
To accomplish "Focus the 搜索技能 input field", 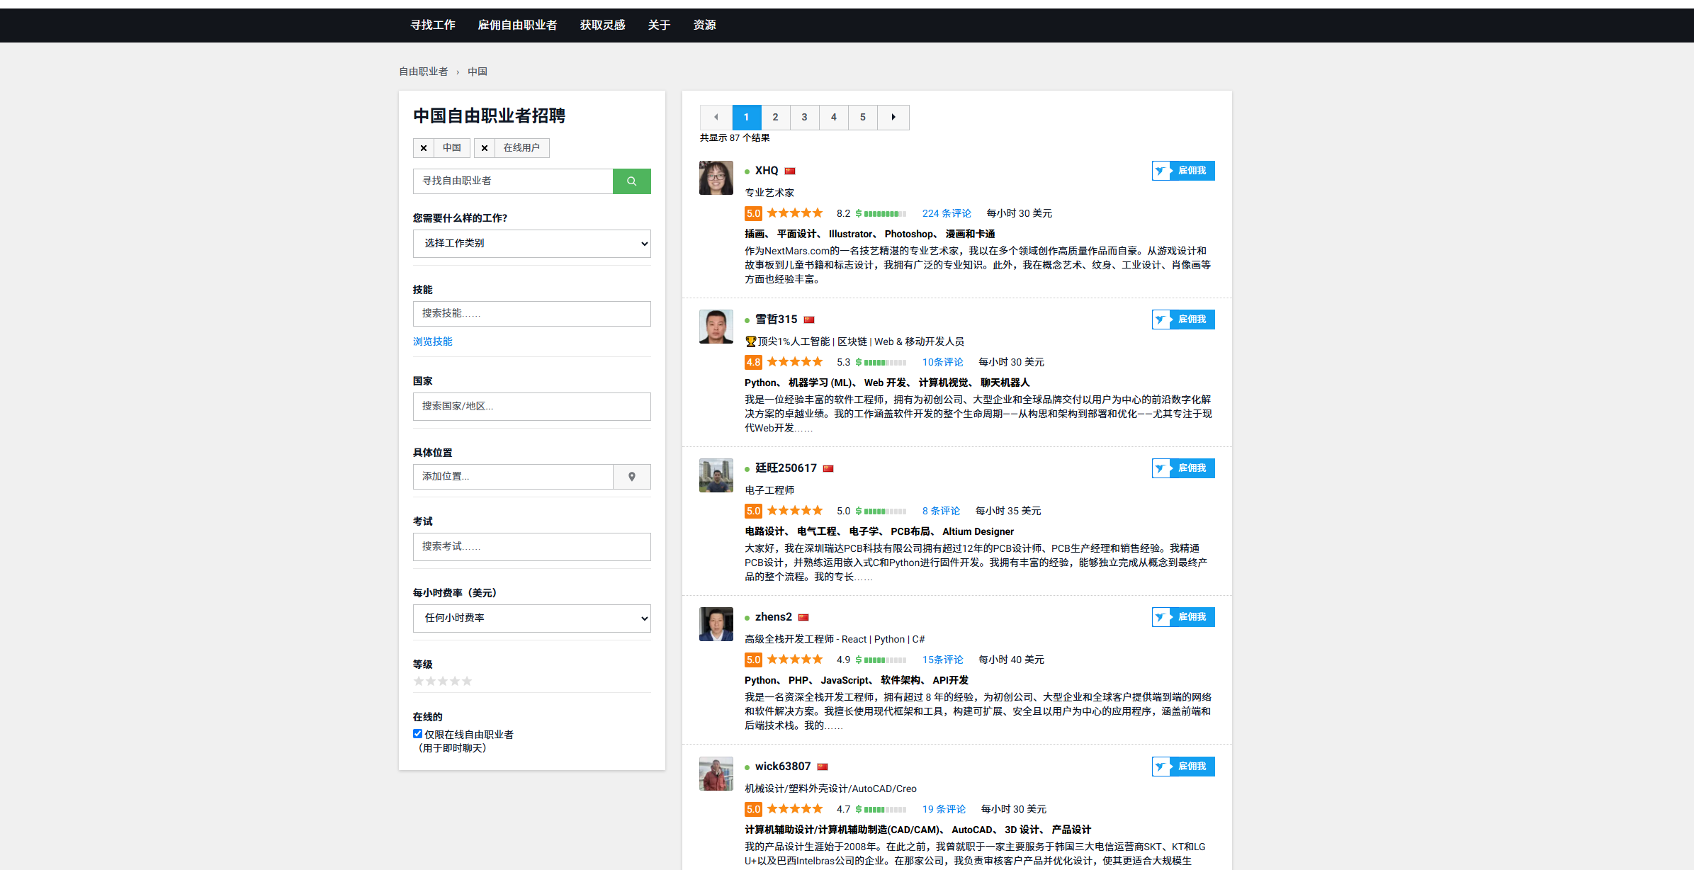I will (x=532, y=314).
